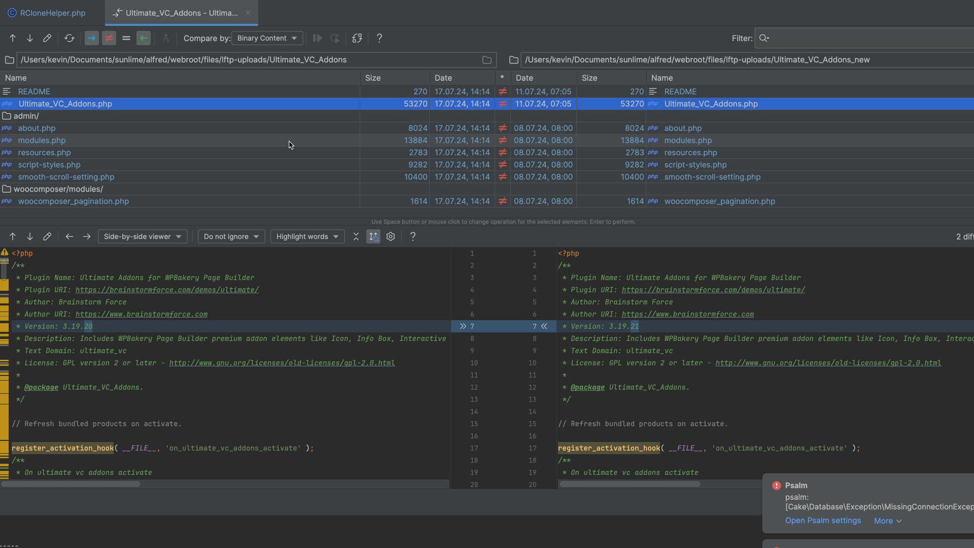
Task: Select the edit pencil in the diff toolbar
Action: pyautogui.click(x=47, y=236)
